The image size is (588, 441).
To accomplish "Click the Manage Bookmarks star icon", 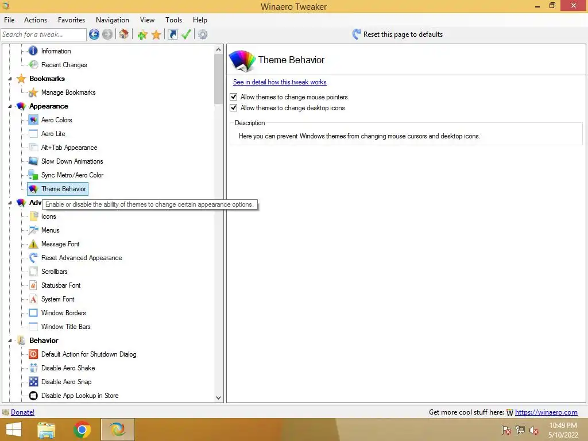I will [33, 92].
